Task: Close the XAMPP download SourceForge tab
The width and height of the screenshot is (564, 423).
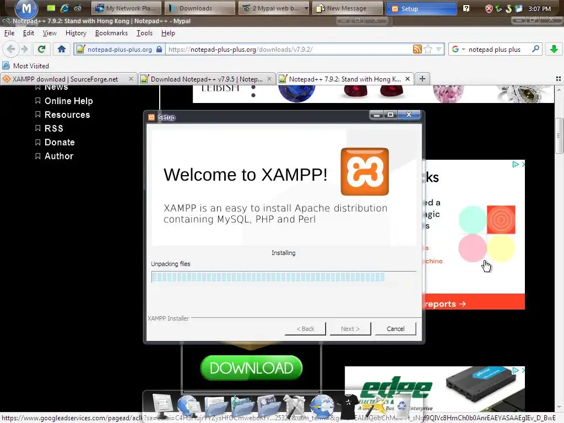Action: (x=131, y=79)
